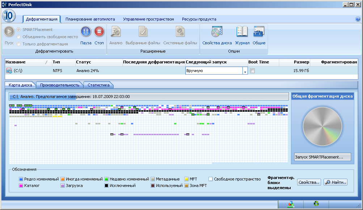
Task: Click the Свободное пространство white legend swatch
Action: [210, 179]
